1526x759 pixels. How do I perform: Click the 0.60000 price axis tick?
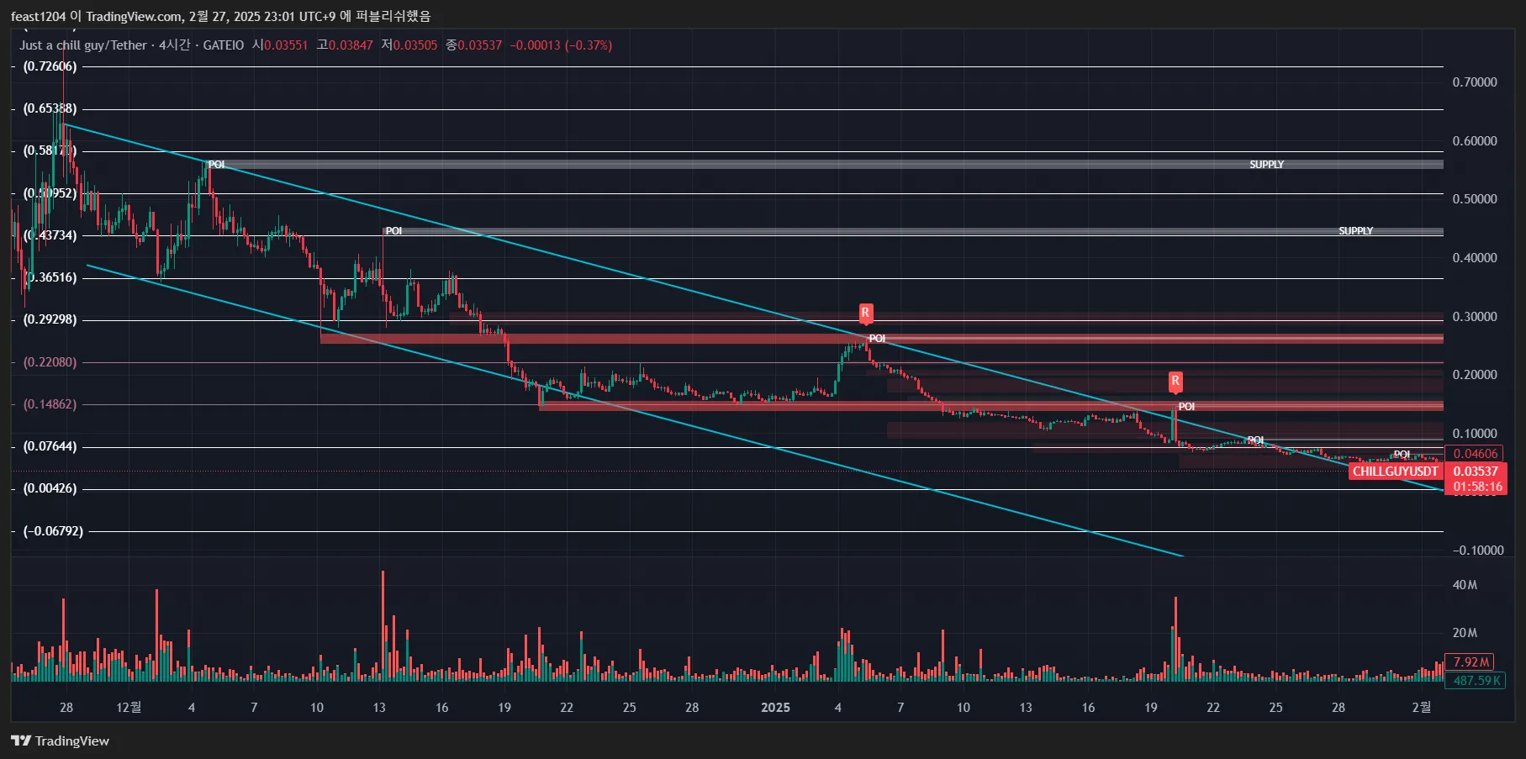[x=1475, y=141]
